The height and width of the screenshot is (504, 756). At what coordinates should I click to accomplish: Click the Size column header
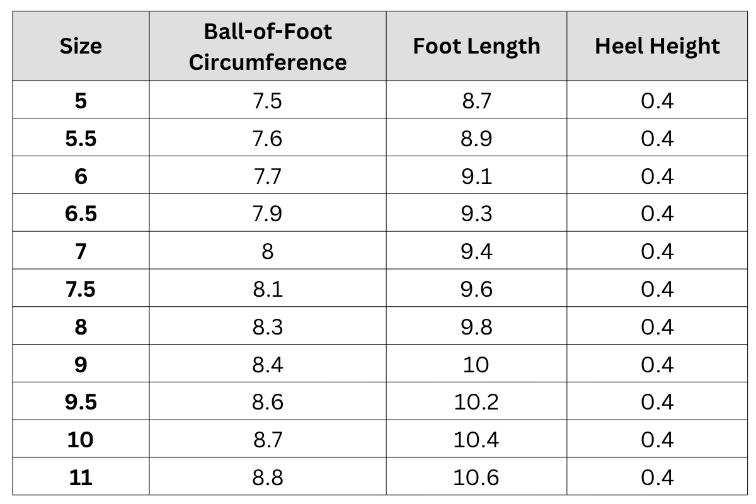[81, 47]
